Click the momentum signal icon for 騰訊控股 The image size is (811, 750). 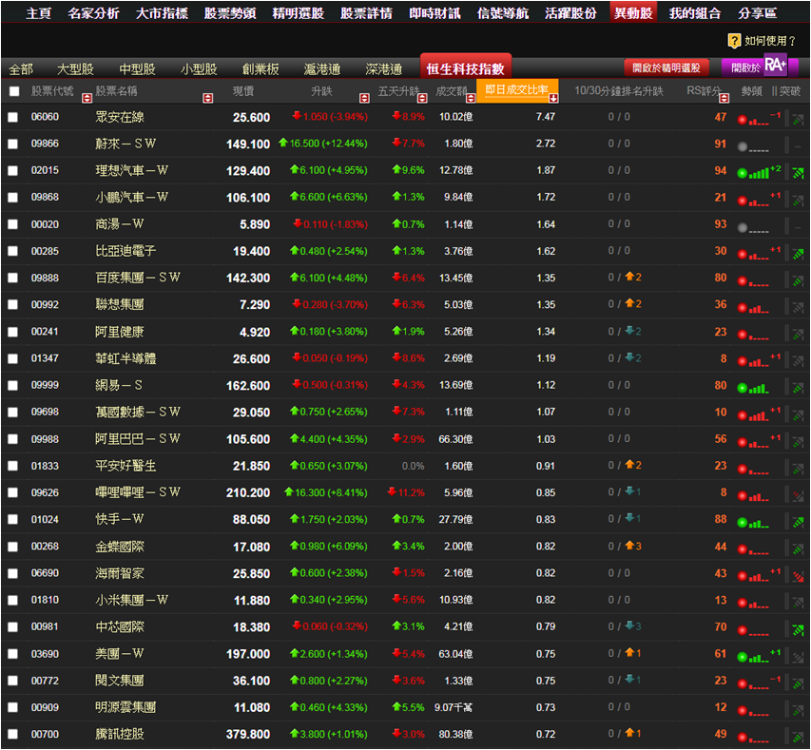coord(753,737)
